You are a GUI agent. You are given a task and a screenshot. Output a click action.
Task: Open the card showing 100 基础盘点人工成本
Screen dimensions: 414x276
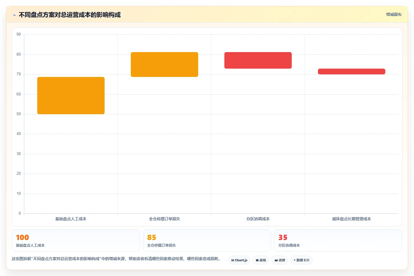(x=76, y=240)
